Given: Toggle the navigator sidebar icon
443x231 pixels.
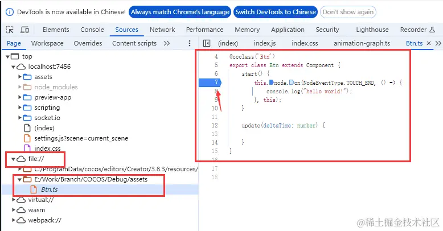Looking at the screenshot, I should pyautogui.click(x=207, y=43).
